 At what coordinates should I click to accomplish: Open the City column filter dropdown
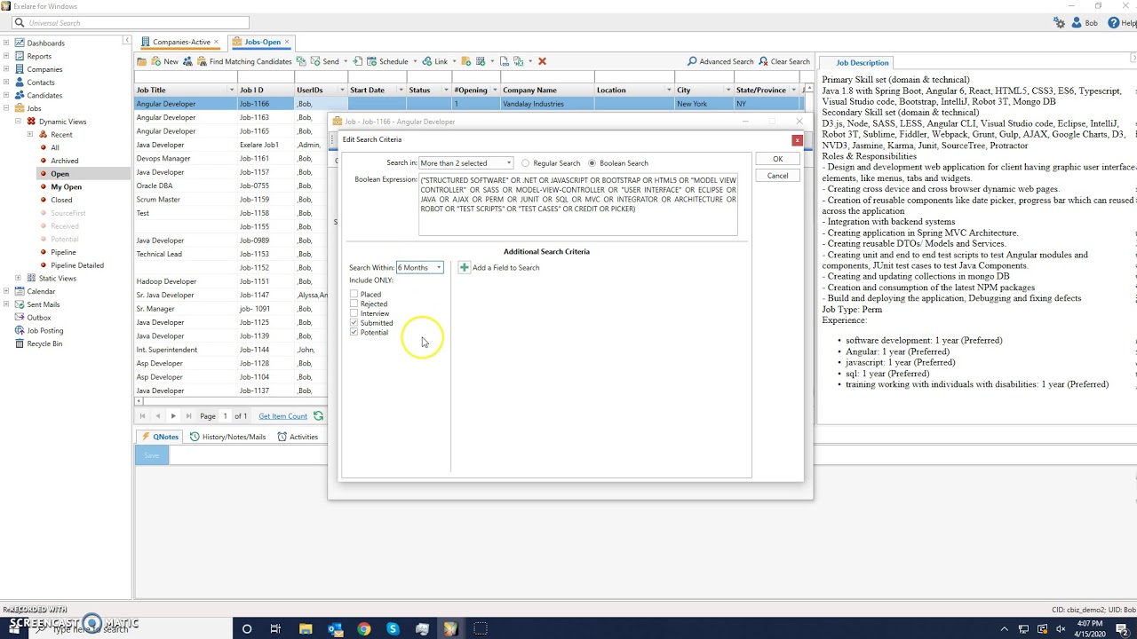tap(728, 90)
